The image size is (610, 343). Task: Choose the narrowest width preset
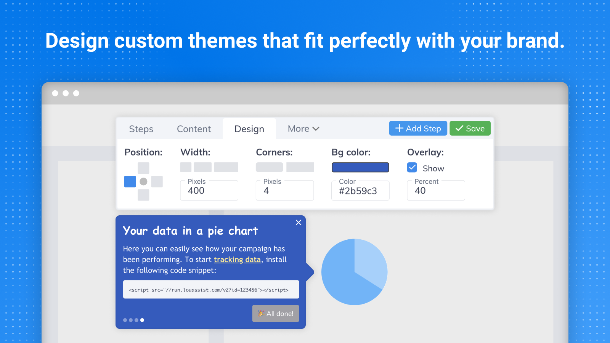tap(186, 167)
